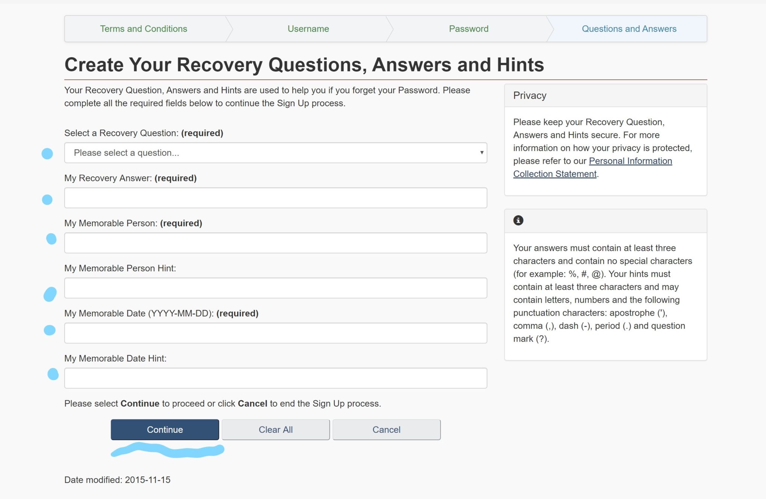Click the "My Memorable Person Hint" label
This screenshot has height=499, width=766.
pyautogui.click(x=120, y=268)
